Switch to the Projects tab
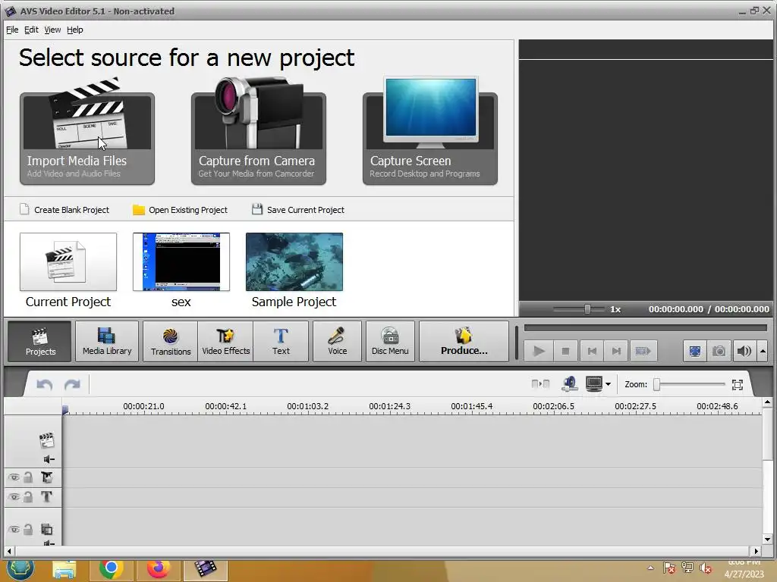The width and height of the screenshot is (777, 582). tap(40, 342)
